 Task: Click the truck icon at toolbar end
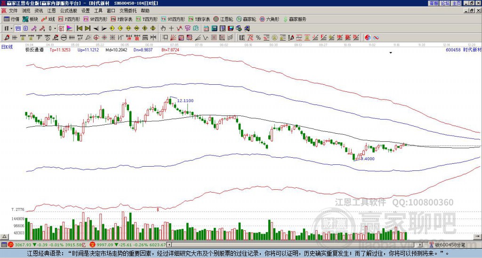pos(247,29)
